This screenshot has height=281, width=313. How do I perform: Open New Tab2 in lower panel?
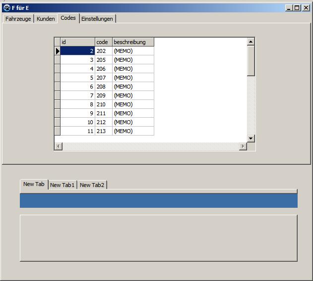pyautogui.click(x=92, y=185)
